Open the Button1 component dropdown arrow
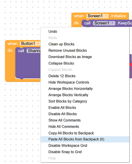 pos(38,44)
